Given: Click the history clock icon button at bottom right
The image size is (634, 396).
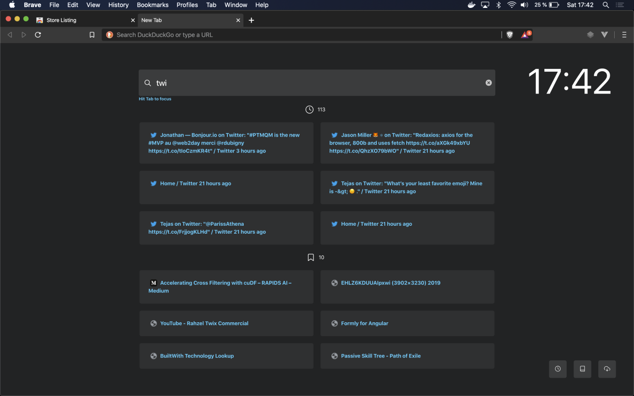Looking at the screenshot, I should click(x=558, y=369).
